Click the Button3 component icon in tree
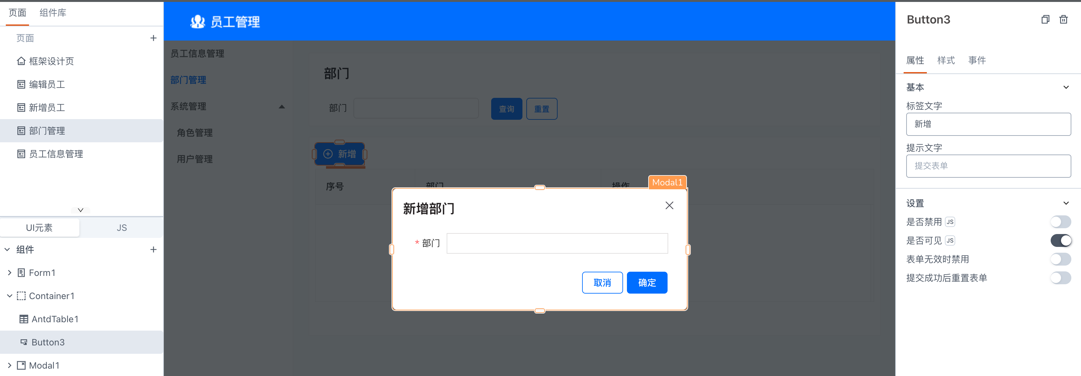This screenshot has height=376, width=1081. 24,342
